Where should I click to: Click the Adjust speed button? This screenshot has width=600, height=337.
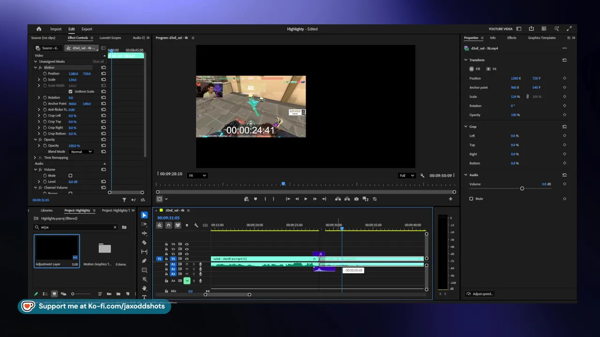coord(480,294)
